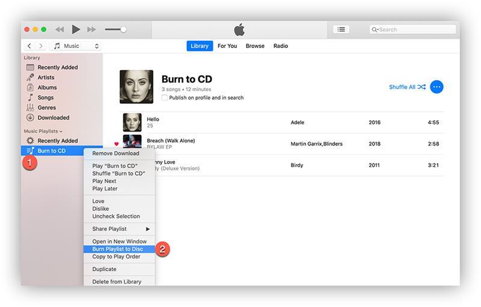Image resolution: width=481 pixels, height=307 pixels.
Task: Go back to the previous track
Action: 60,29
